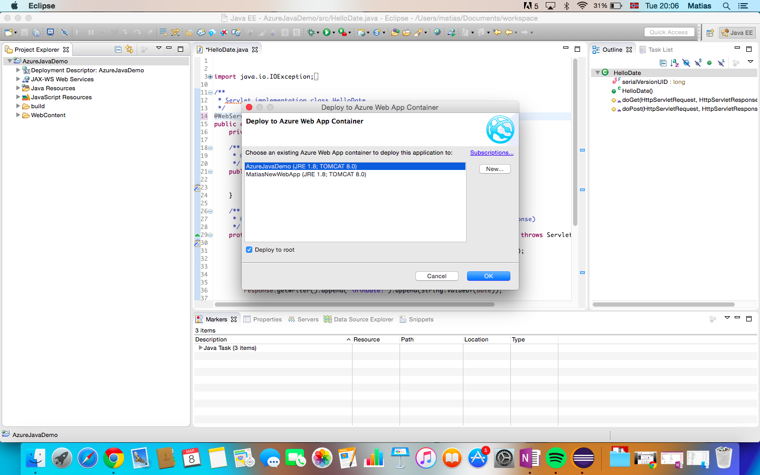The image size is (760, 475).
Task: Toggle alphabetical sort in the Outline
Action: coord(674,63)
